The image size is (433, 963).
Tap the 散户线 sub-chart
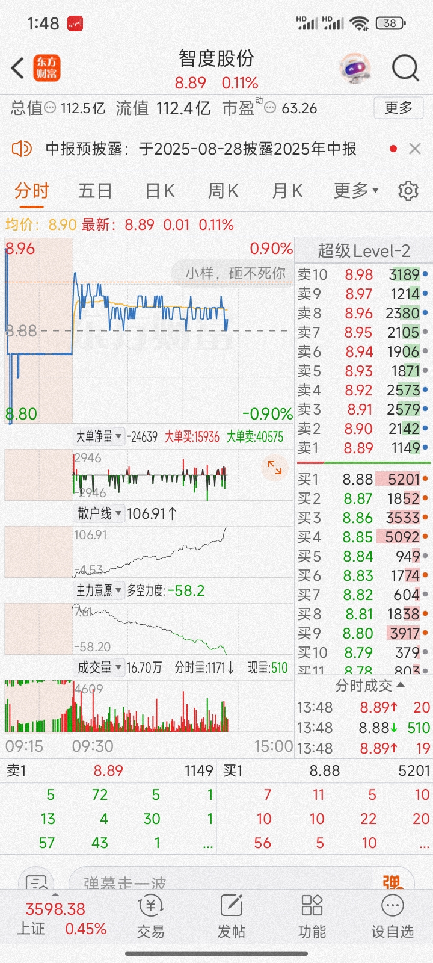pyautogui.click(x=149, y=551)
